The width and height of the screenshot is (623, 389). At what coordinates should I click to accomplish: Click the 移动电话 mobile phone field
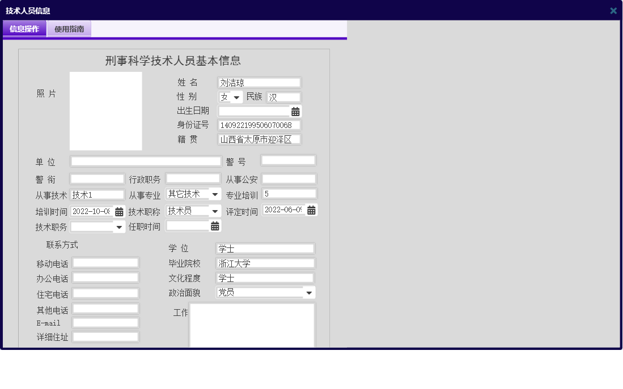point(105,262)
